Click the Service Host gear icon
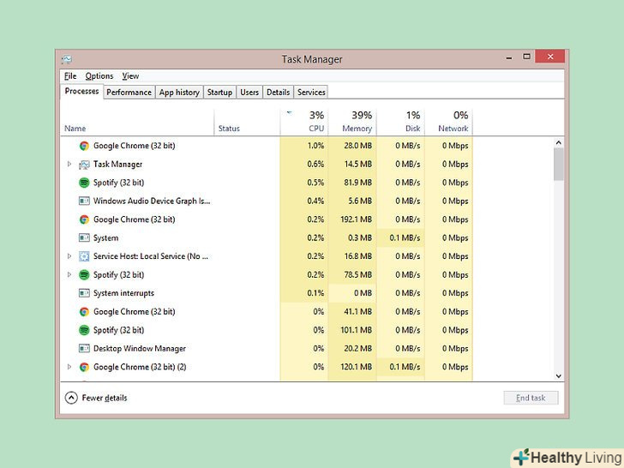The width and height of the screenshot is (624, 468). (84, 256)
